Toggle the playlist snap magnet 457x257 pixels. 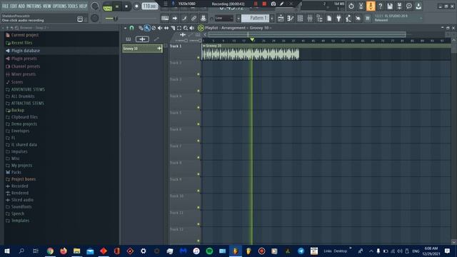[x=131, y=28]
